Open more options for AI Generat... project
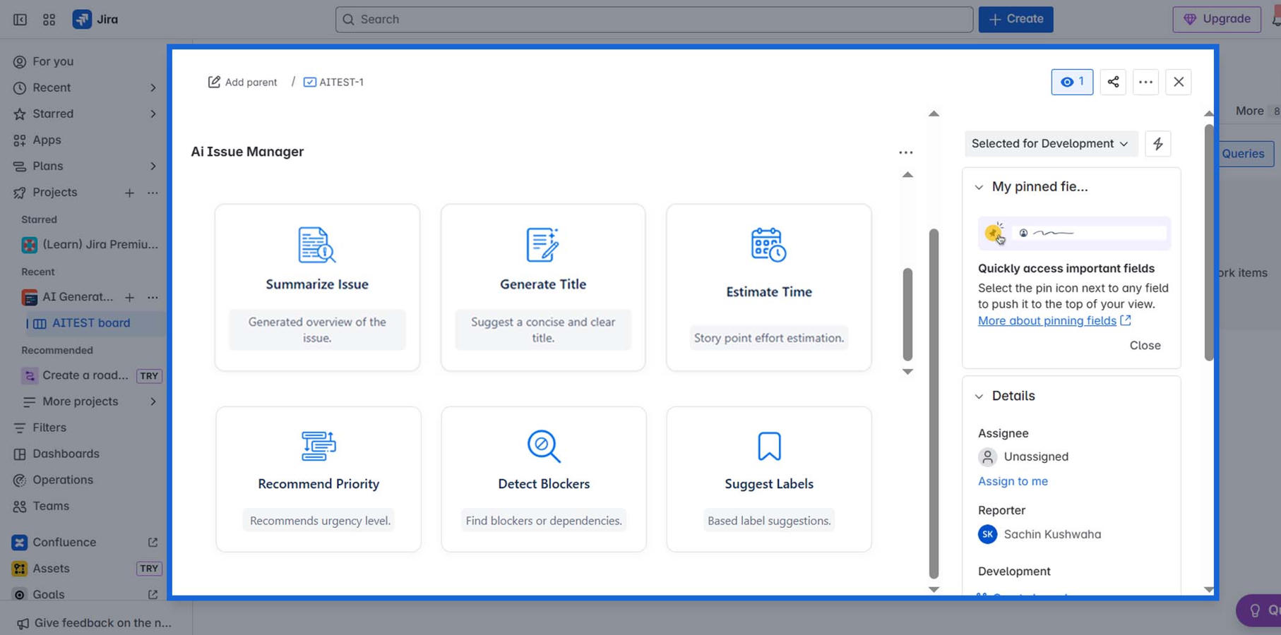The height and width of the screenshot is (635, 1281). (x=153, y=297)
